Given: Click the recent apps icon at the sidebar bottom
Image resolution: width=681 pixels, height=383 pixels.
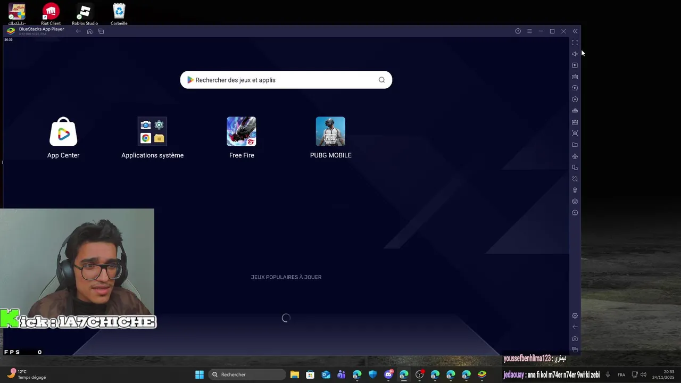Looking at the screenshot, I should tap(575, 349).
